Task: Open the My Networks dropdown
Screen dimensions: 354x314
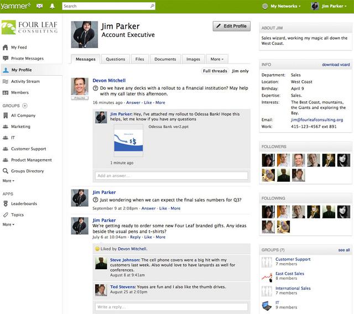Action: click(x=282, y=6)
